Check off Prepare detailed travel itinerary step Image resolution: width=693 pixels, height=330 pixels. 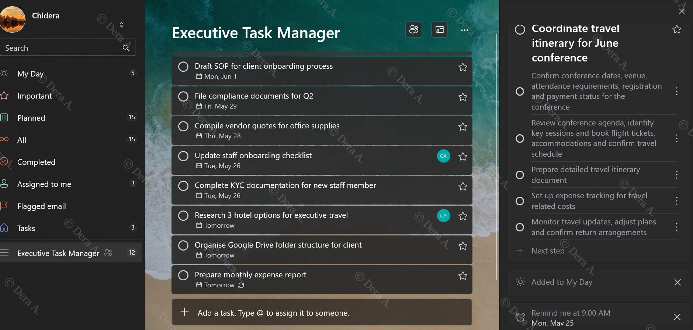pos(520,175)
